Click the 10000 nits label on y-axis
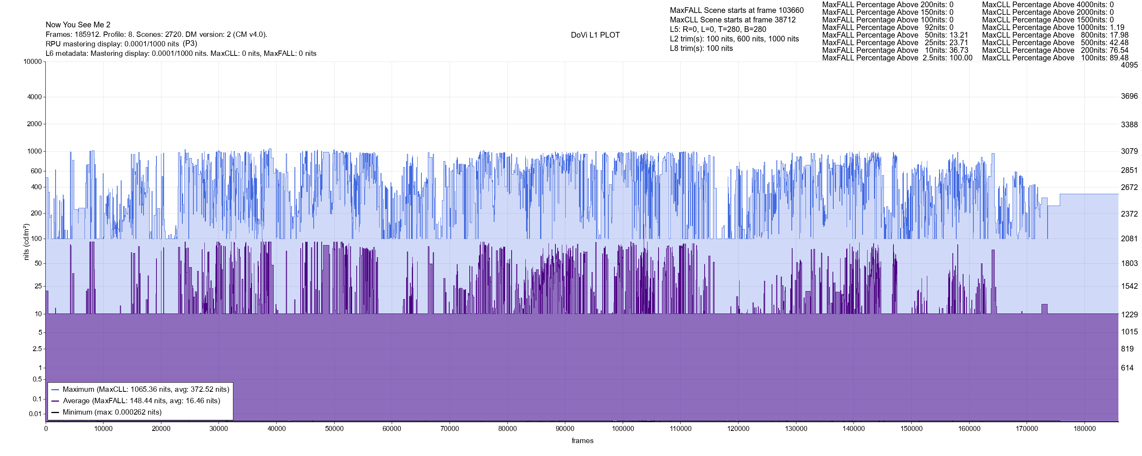The height and width of the screenshot is (456, 1142). click(32, 62)
